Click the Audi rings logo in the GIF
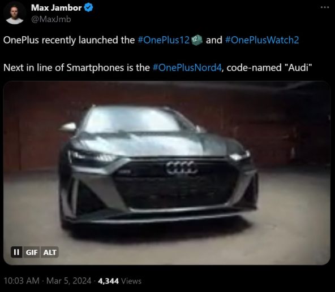 coord(182,168)
